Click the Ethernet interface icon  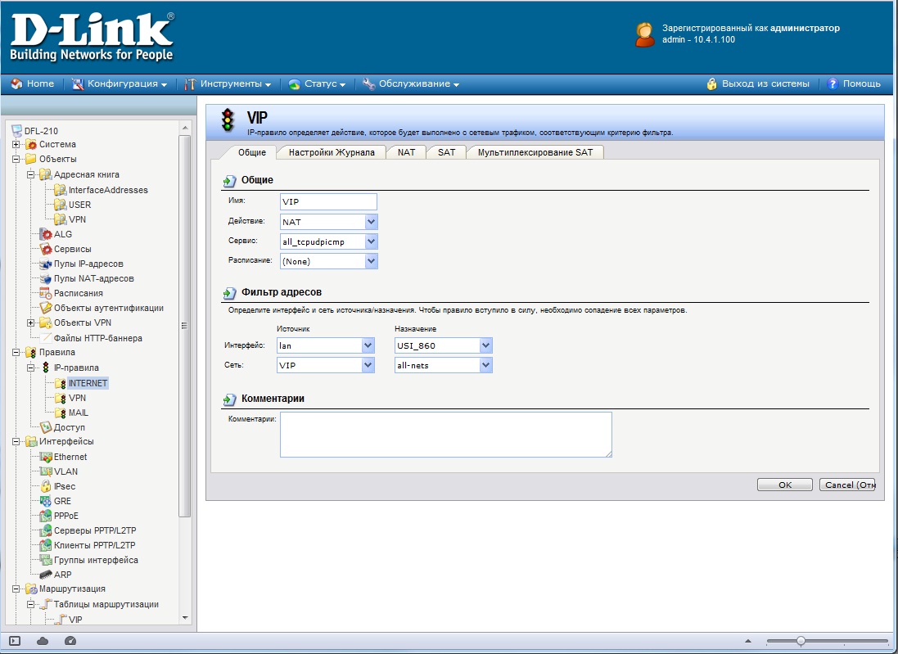[46, 457]
